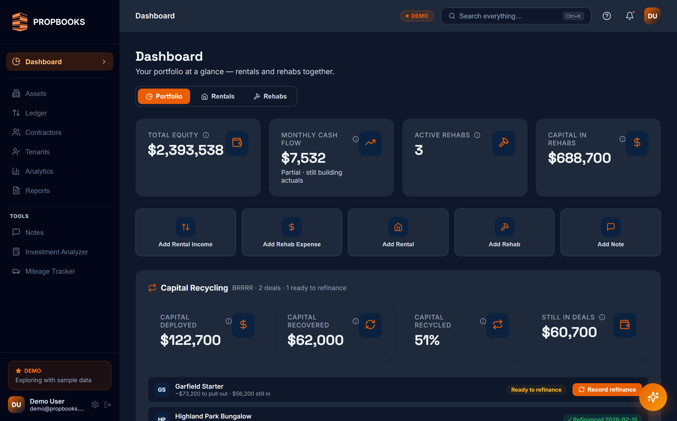677x421 pixels.
Task: Click the Demo User name
Action: (47, 401)
